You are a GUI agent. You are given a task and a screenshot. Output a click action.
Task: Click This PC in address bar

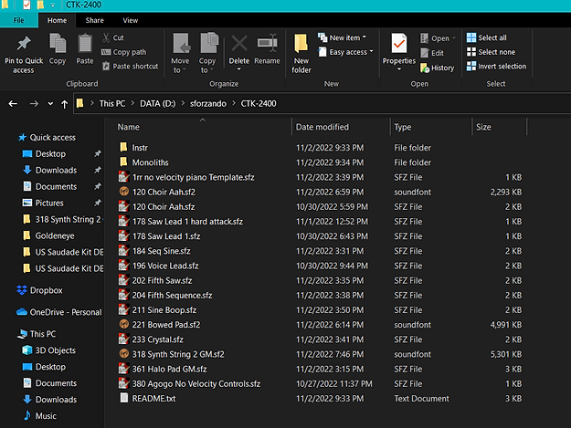point(112,104)
